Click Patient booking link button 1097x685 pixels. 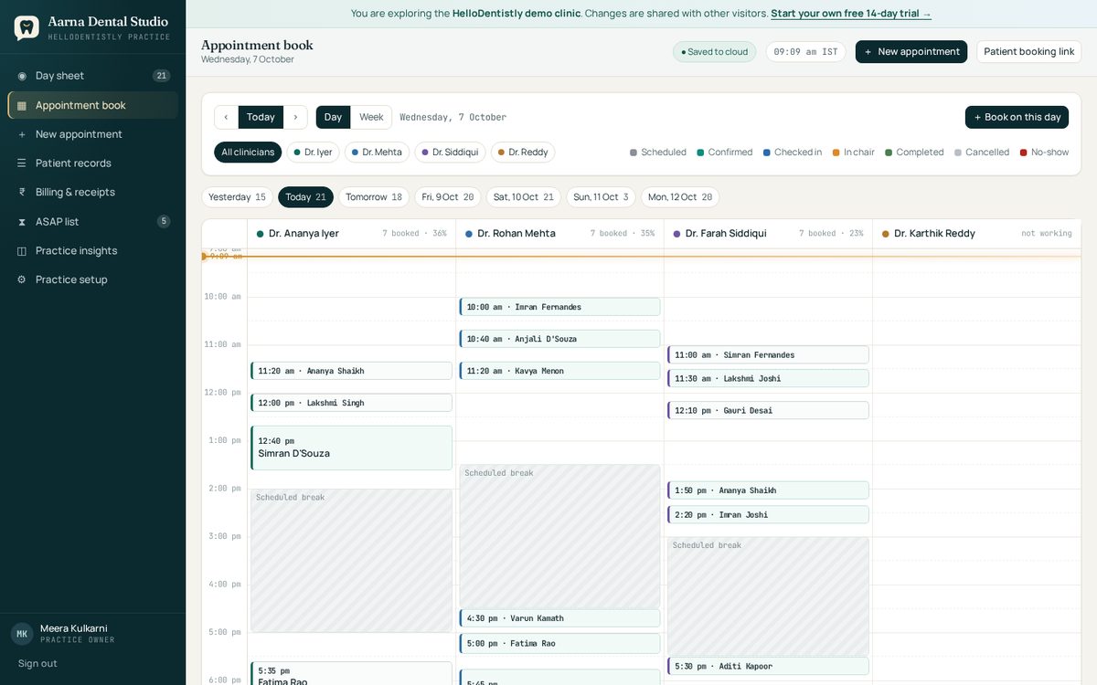(x=1029, y=52)
